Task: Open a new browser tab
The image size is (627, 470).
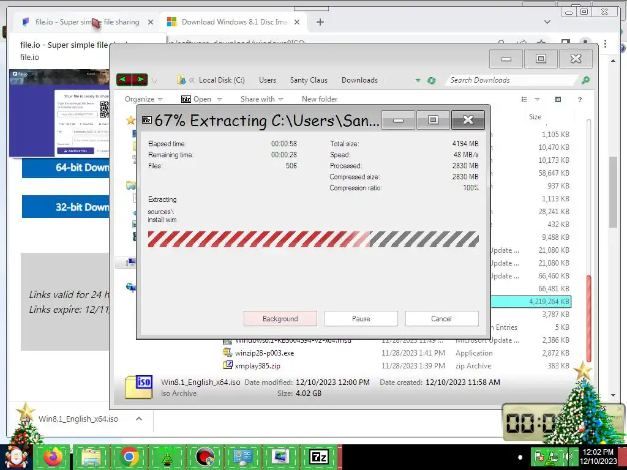Action: click(x=320, y=22)
